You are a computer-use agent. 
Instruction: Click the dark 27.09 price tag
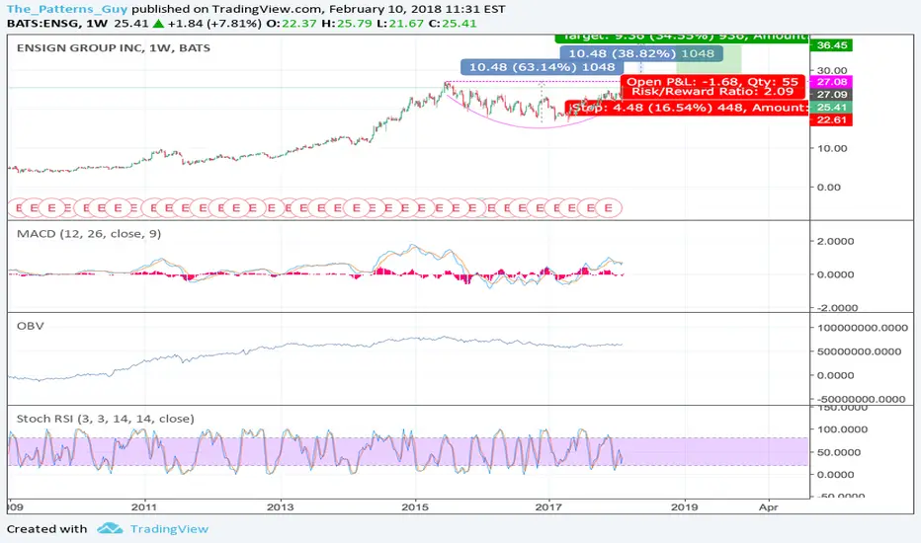(831, 95)
